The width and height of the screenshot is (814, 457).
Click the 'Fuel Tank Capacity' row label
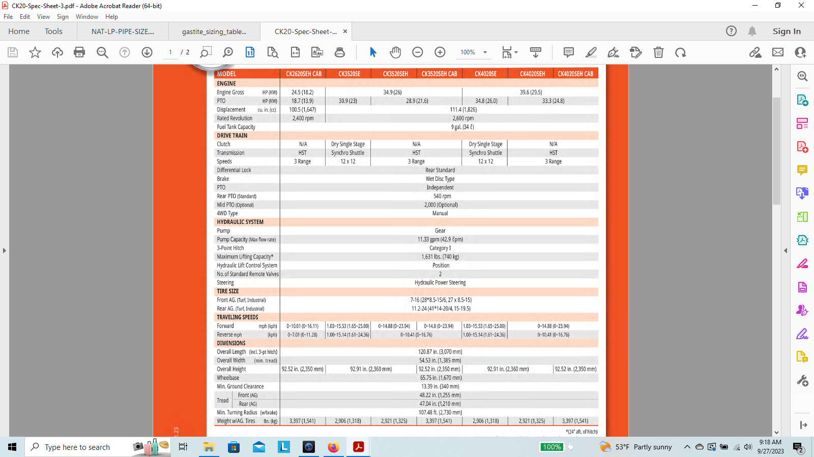coord(236,127)
